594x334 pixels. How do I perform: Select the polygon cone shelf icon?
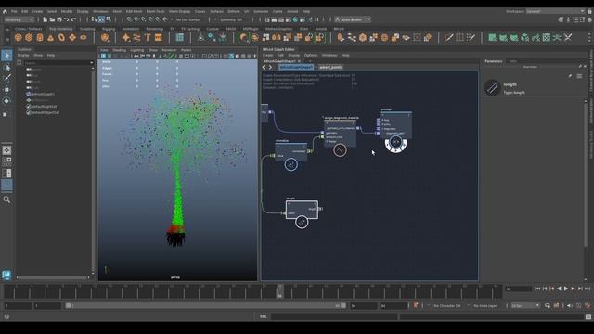click(x=51, y=37)
